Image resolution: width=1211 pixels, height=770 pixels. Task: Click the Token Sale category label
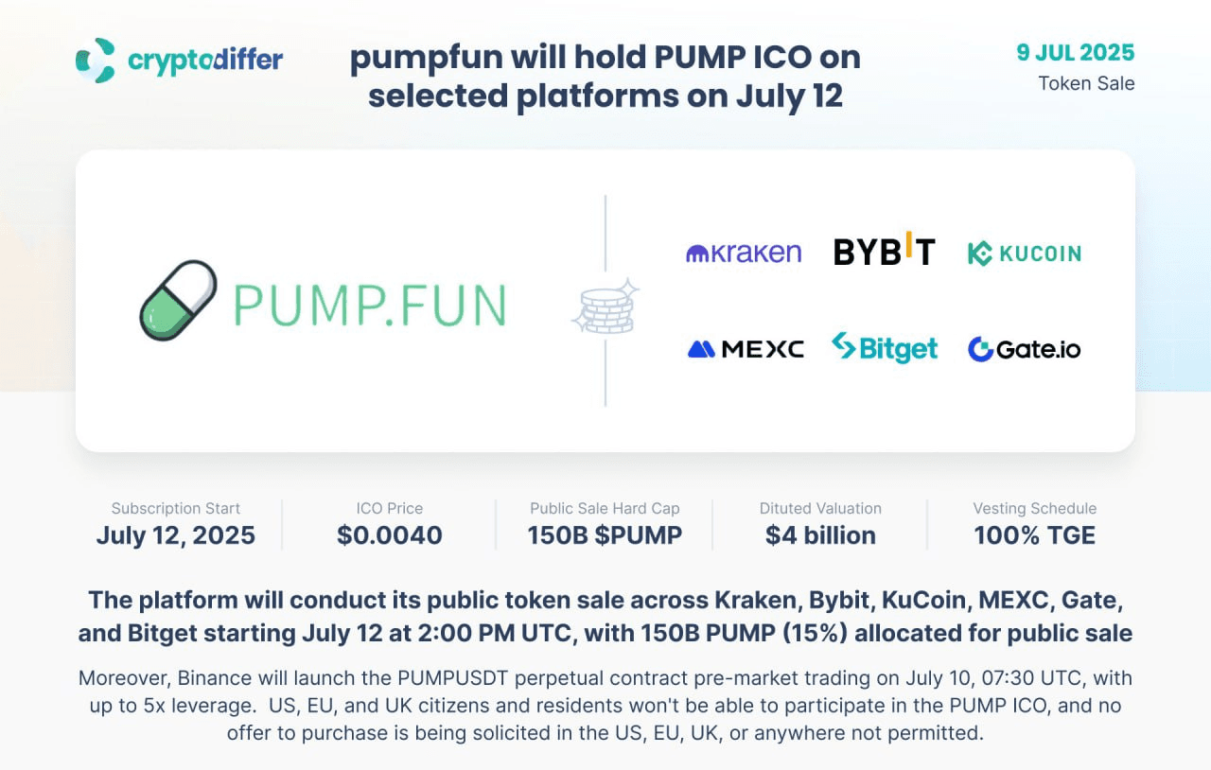pos(1086,83)
